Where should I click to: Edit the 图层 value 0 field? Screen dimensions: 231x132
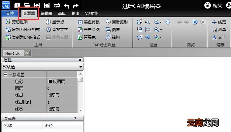(62, 88)
